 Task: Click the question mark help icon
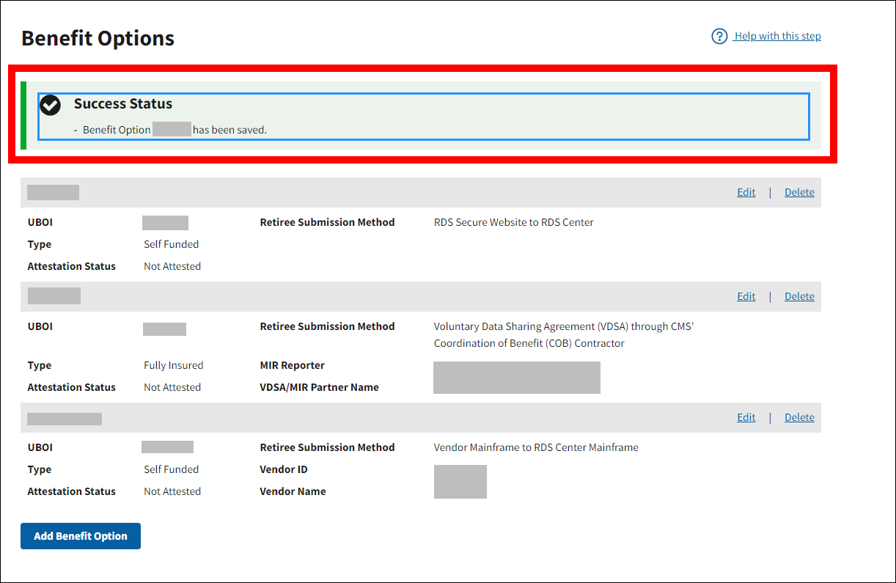[719, 37]
